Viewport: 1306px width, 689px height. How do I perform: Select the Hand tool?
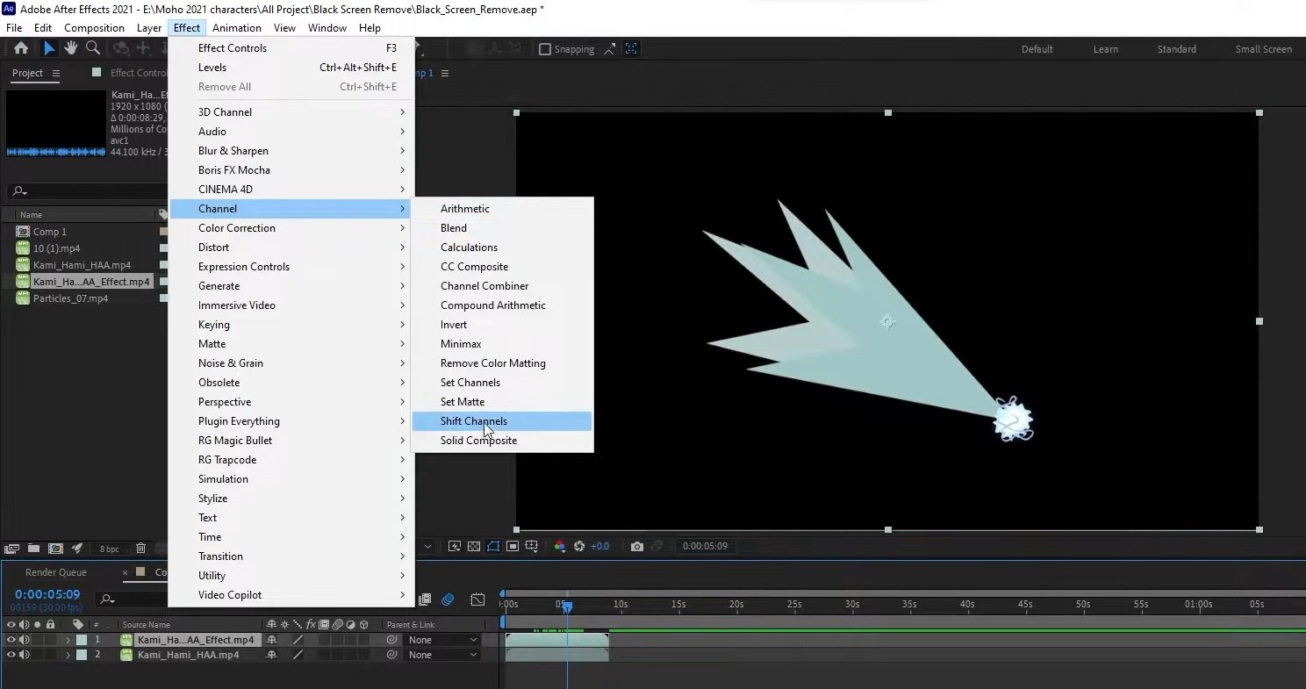pos(71,48)
